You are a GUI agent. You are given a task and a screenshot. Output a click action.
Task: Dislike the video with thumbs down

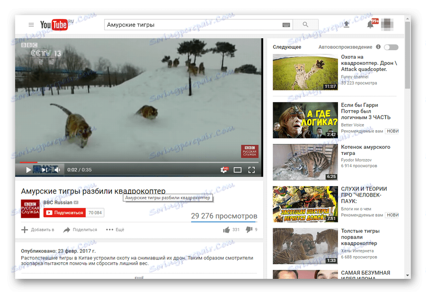[x=249, y=230]
